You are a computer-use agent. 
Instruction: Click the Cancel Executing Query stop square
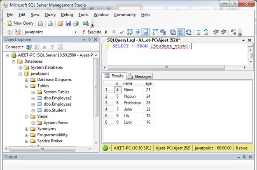click(x=114, y=32)
